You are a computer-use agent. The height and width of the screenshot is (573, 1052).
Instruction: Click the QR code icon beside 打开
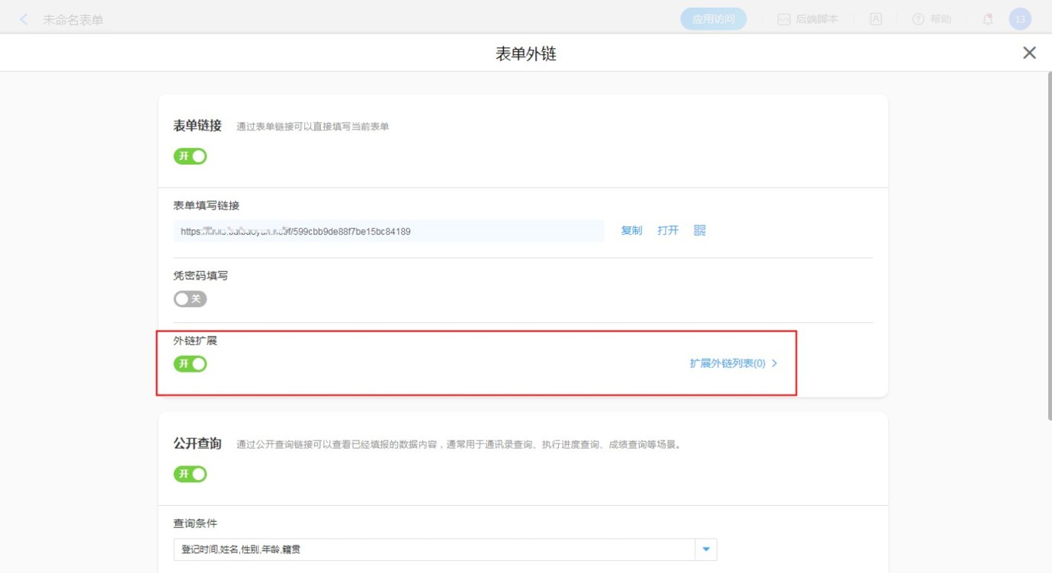700,231
